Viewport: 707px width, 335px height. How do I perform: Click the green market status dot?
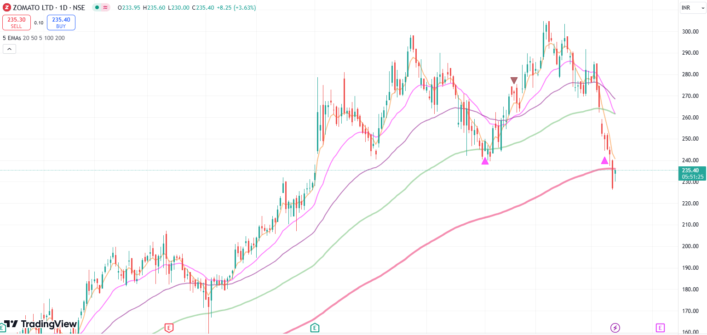97,7
